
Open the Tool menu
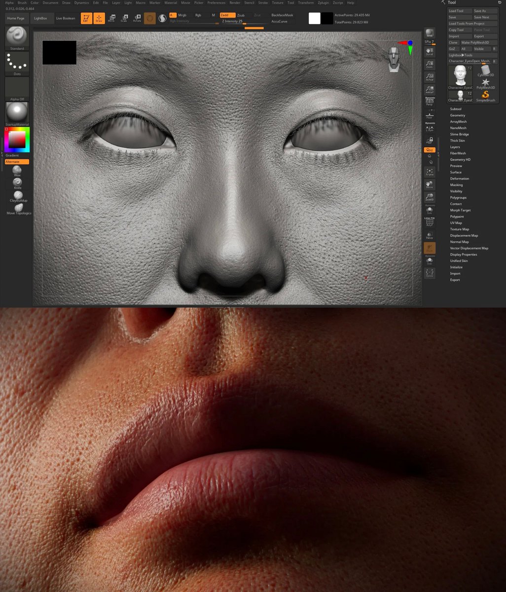point(290,2)
